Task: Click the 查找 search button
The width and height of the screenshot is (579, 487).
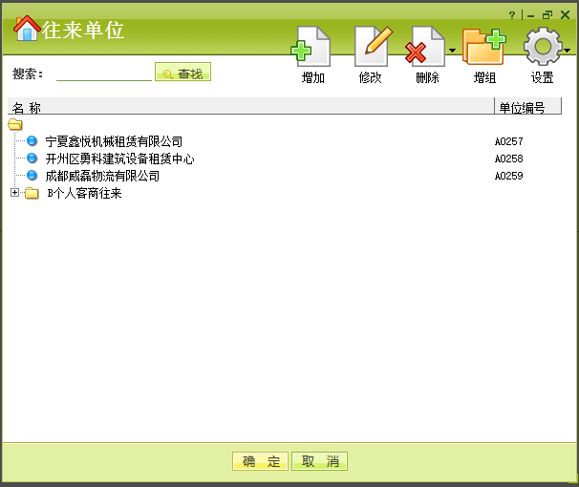Action: 182,74
